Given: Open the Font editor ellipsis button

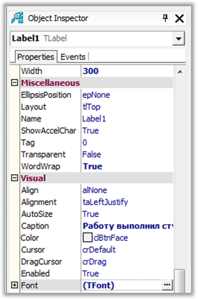Looking at the screenshot, I should 167,285.
